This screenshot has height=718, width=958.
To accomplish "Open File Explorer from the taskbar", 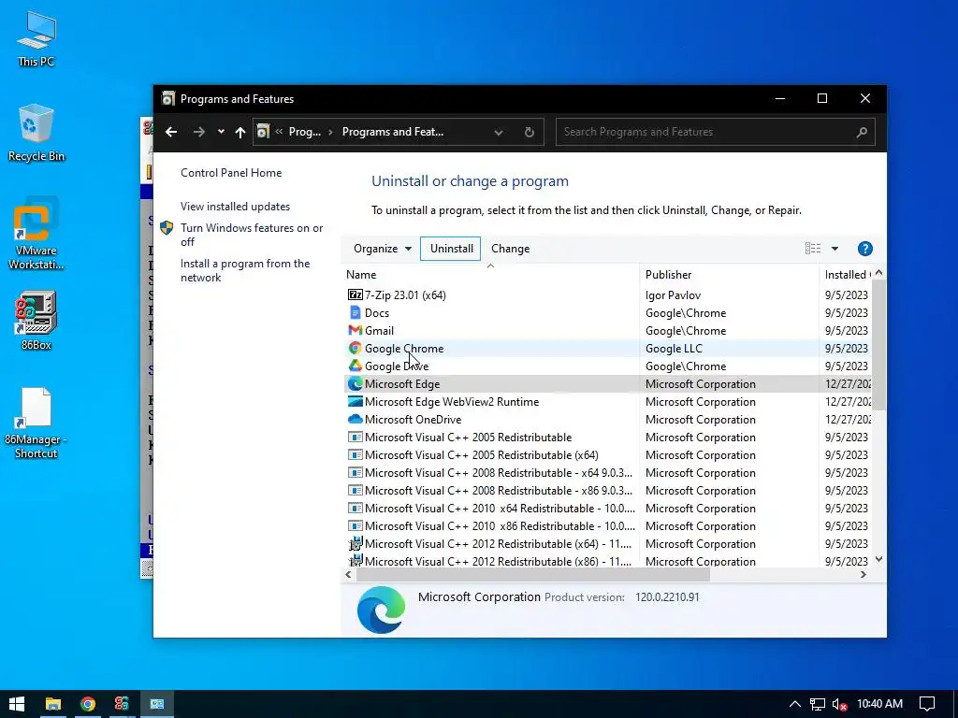I will coord(53,704).
